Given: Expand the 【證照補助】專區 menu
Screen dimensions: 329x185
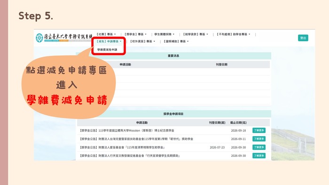Looking at the screenshot, I should tap(176, 41).
